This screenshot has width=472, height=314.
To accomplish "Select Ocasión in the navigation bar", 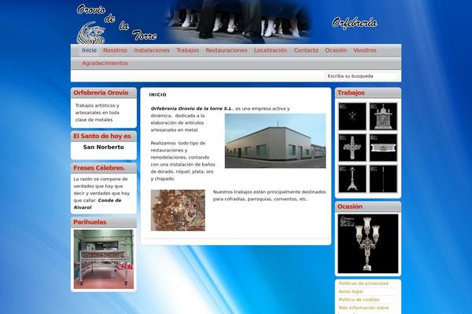I will coord(336,50).
